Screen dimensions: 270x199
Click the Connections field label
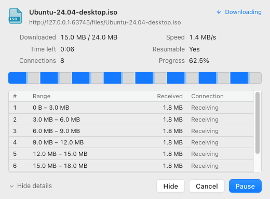pos(37,61)
